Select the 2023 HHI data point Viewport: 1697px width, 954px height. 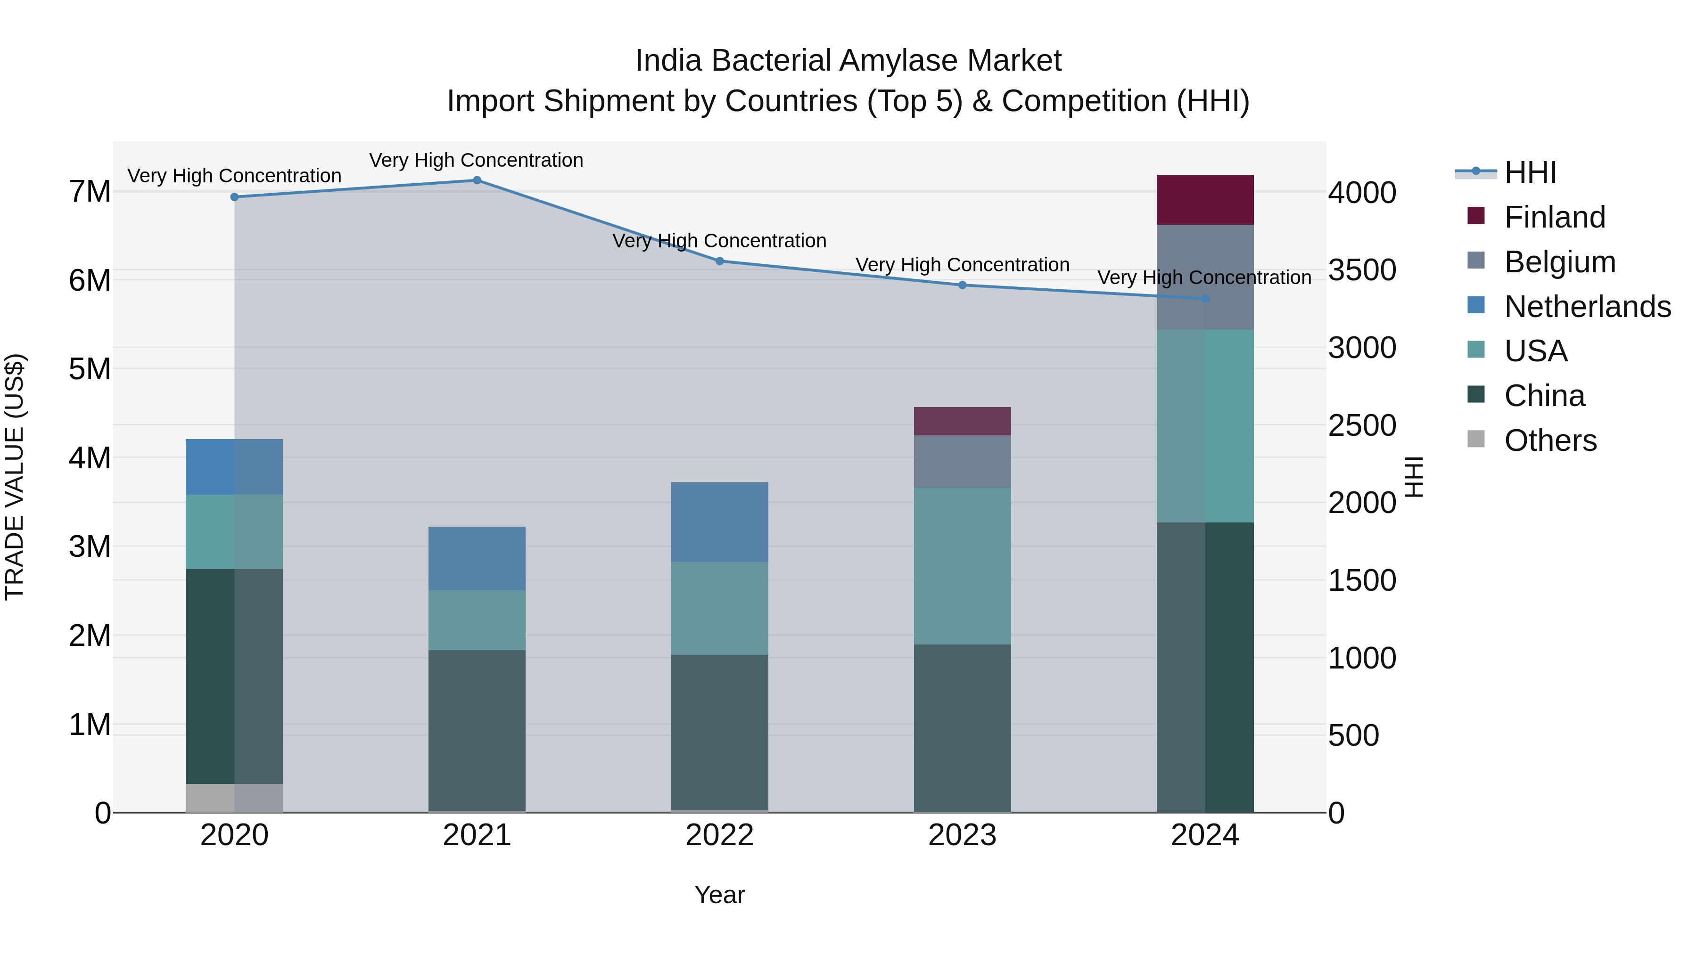click(963, 285)
